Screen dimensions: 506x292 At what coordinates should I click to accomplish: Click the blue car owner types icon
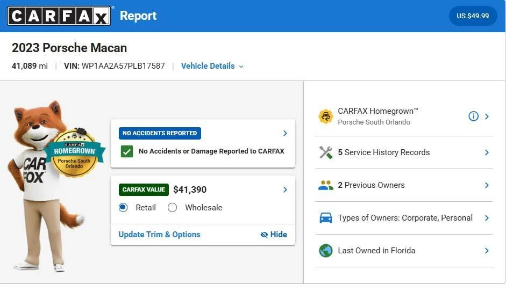pos(326,218)
